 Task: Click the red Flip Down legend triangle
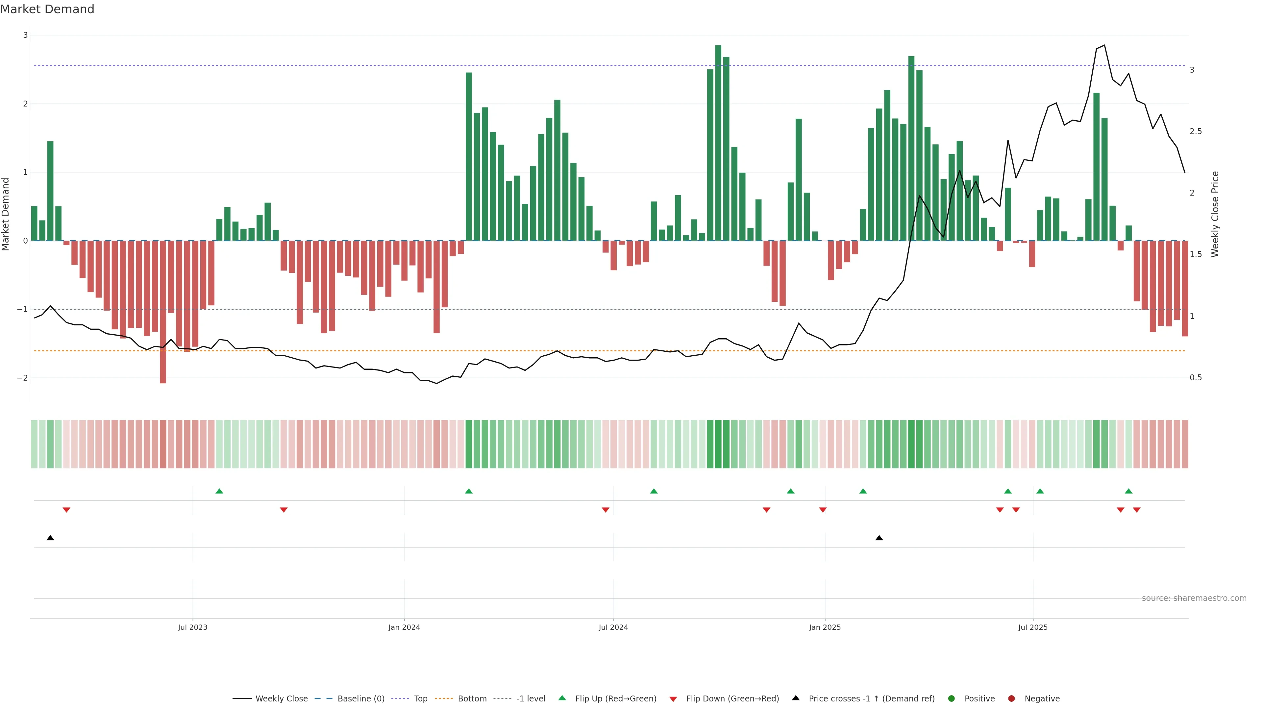click(673, 699)
